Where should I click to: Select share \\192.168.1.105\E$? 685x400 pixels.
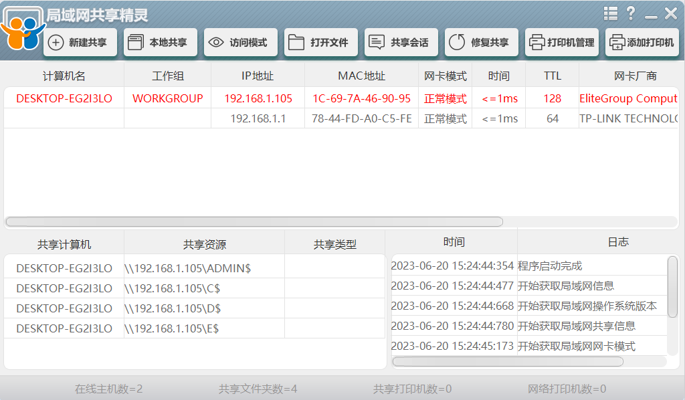(172, 328)
